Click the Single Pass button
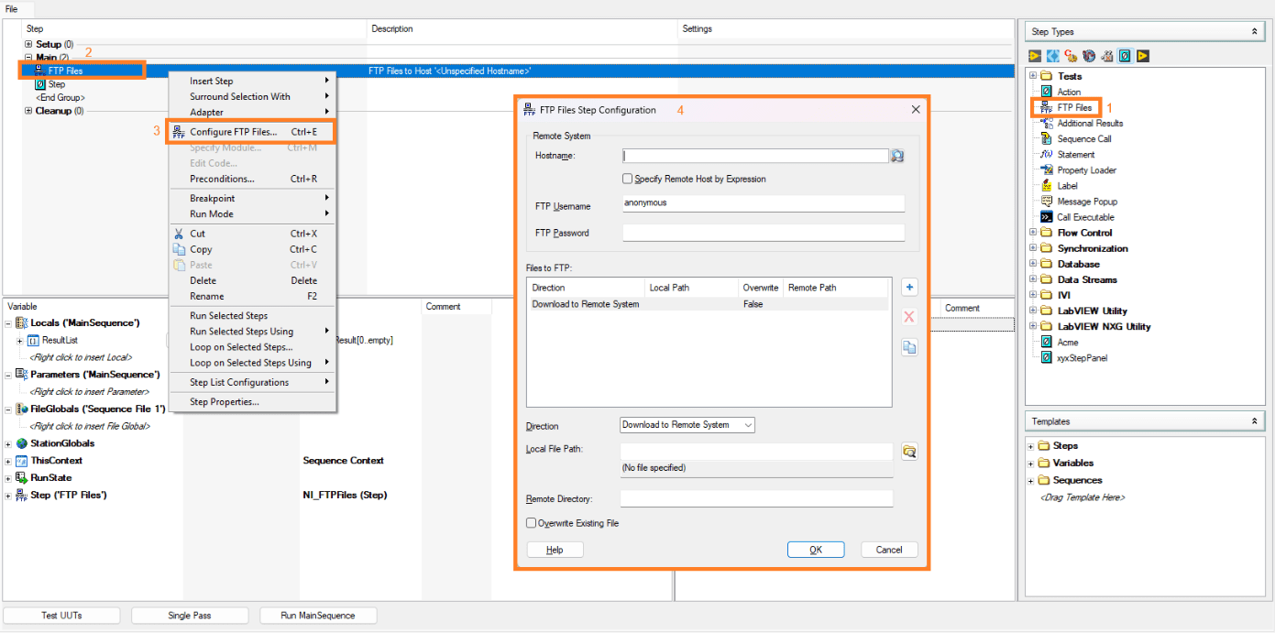This screenshot has height=633, width=1275. coord(190,616)
